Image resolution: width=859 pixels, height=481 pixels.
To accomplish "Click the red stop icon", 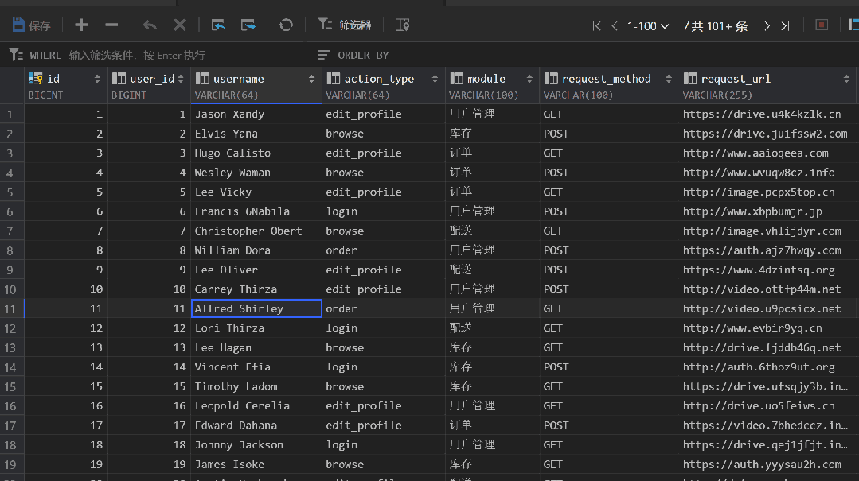I will click(x=822, y=25).
